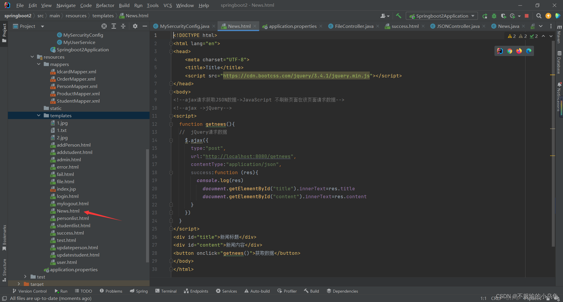Switch to MySercurityConfig.java tab
Viewport: 563px width, 302px height.
(184, 26)
